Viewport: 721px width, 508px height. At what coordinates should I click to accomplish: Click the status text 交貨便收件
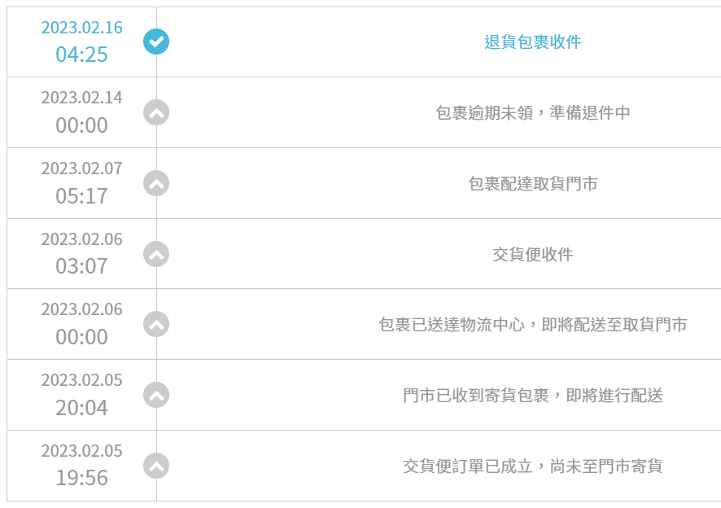[532, 255]
